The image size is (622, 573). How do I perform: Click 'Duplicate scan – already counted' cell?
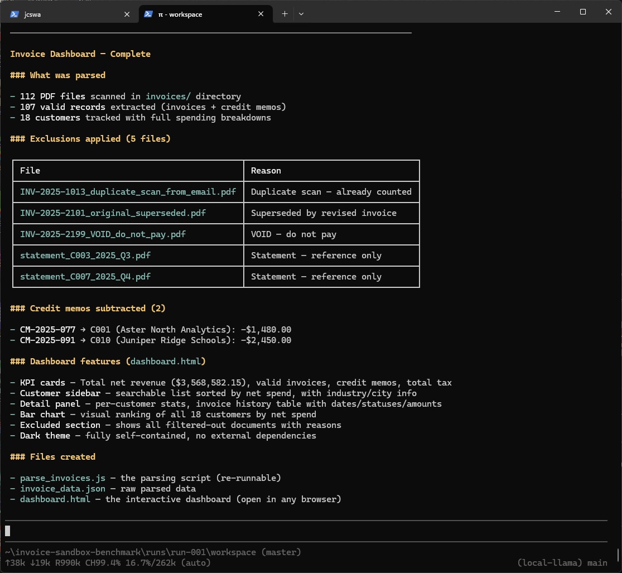point(331,192)
